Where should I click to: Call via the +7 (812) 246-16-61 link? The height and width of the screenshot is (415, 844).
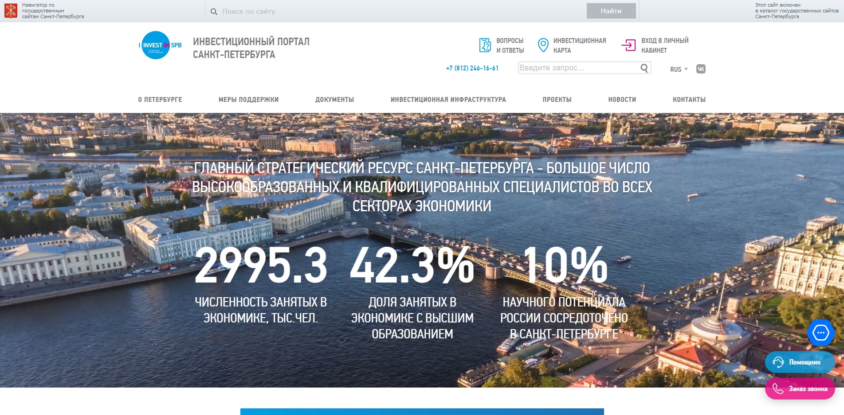(472, 68)
